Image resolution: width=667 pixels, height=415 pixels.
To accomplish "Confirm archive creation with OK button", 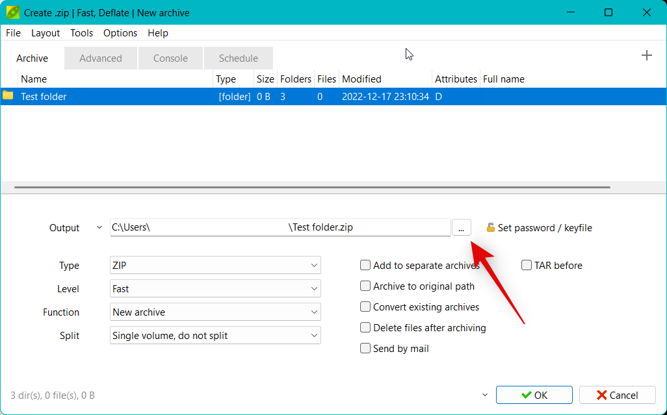I will pyautogui.click(x=534, y=395).
